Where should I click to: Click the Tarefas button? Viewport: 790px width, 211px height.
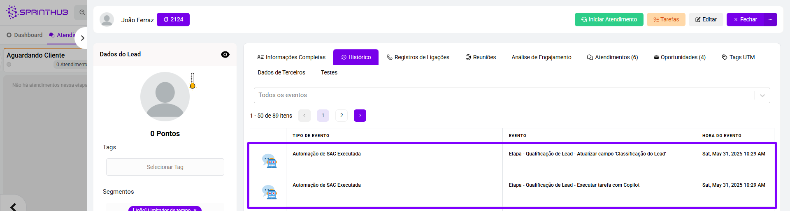point(666,20)
